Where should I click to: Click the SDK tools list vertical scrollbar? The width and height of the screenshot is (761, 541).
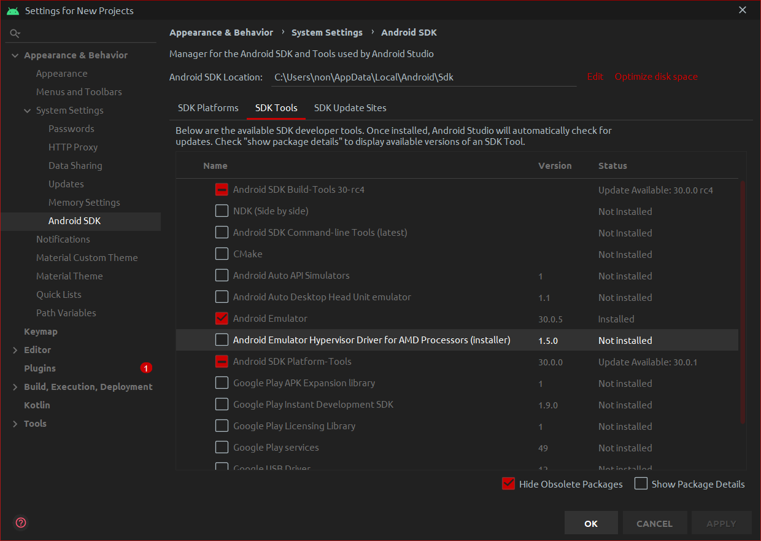pyautogui.click(x=743, y=302)
